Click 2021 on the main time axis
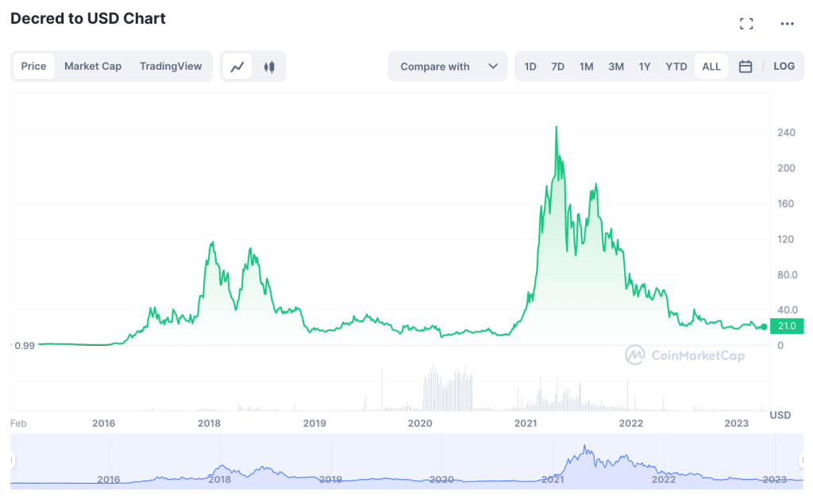This screenshot has width=813, height=498. tap(526, 423)
